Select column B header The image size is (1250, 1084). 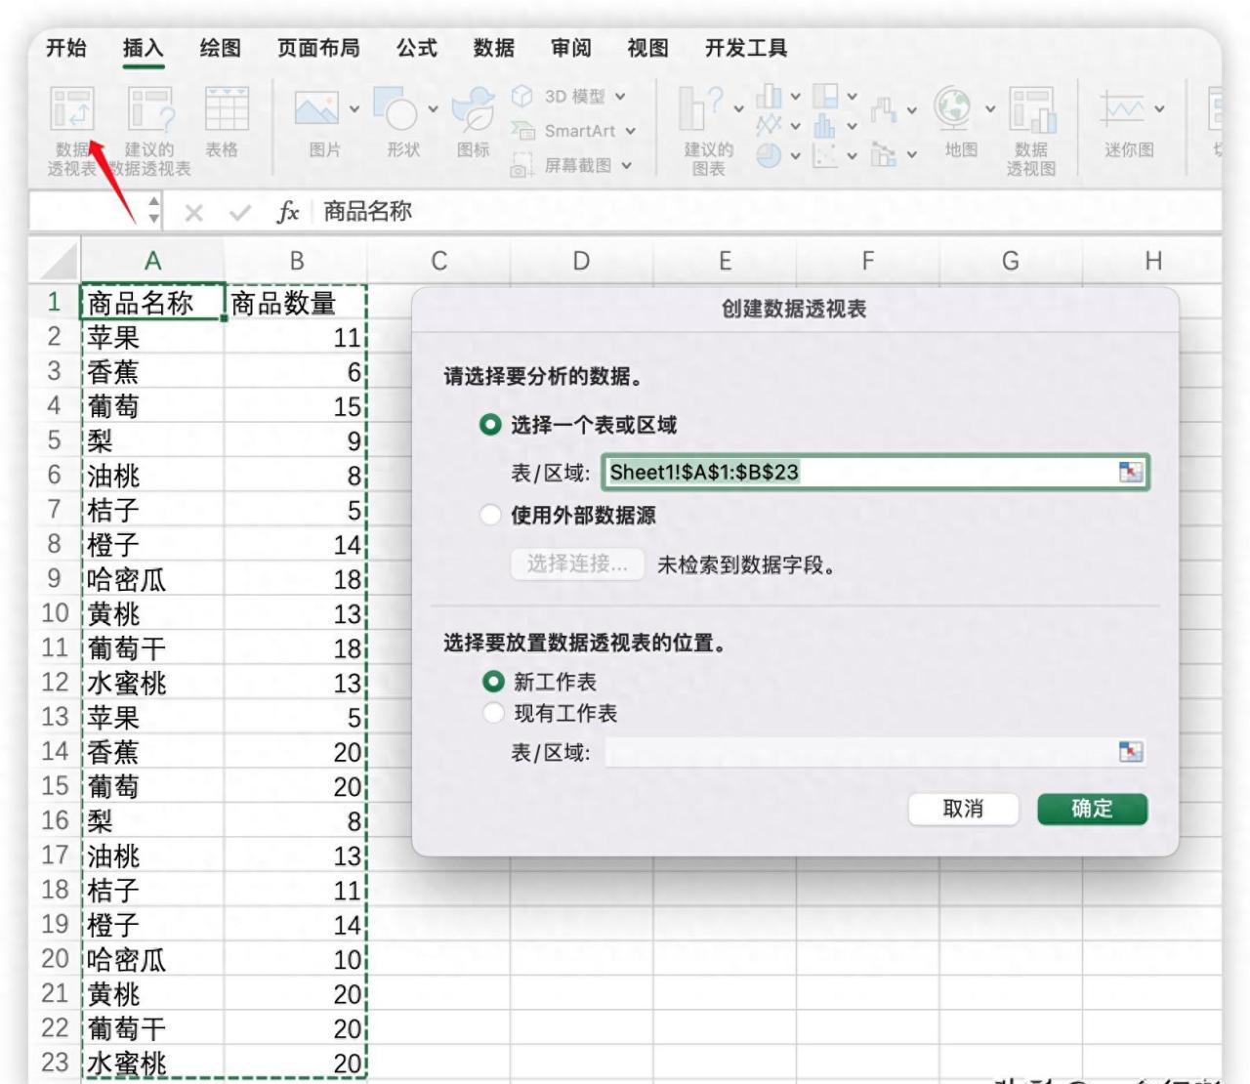(x=296, y=261)
